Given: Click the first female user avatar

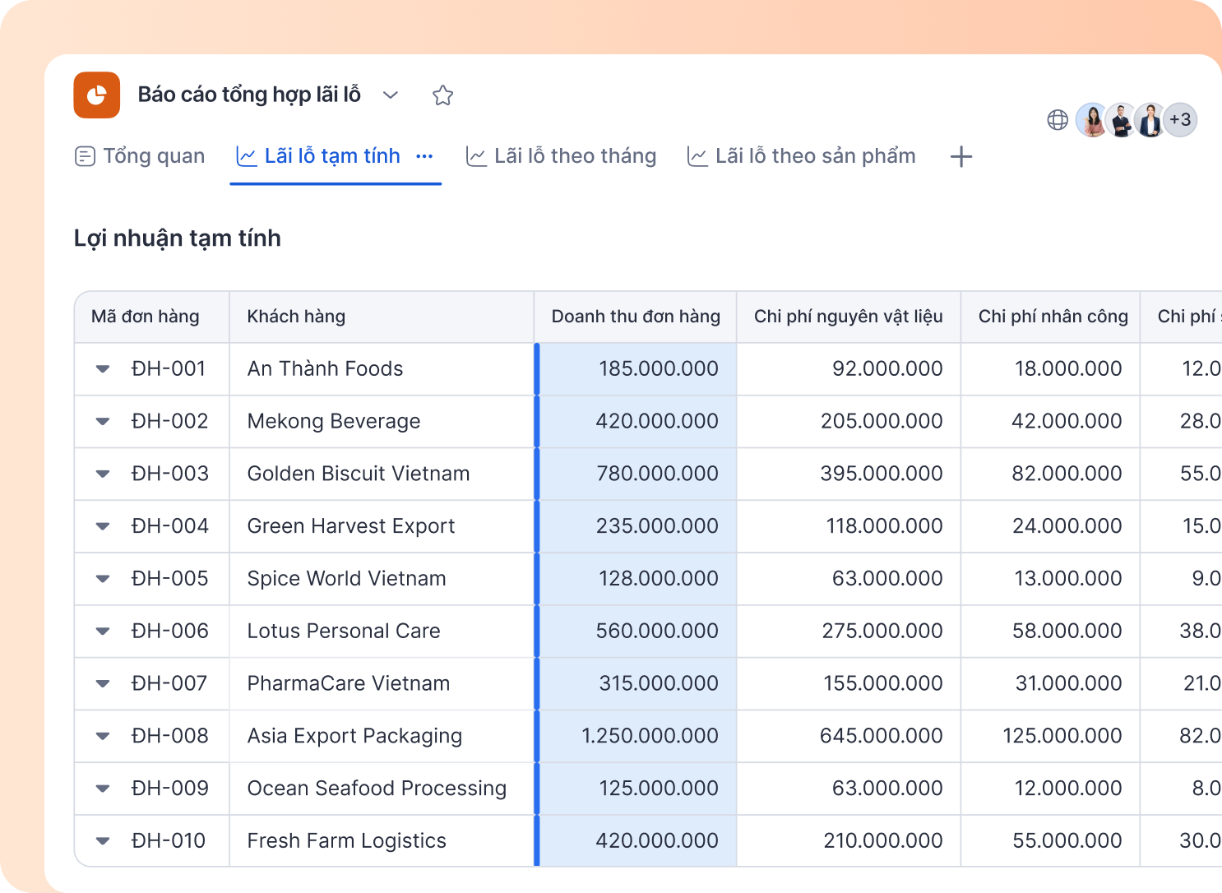Looking at the screenshot, I should pyautogui.click(x=1093, y=120).
